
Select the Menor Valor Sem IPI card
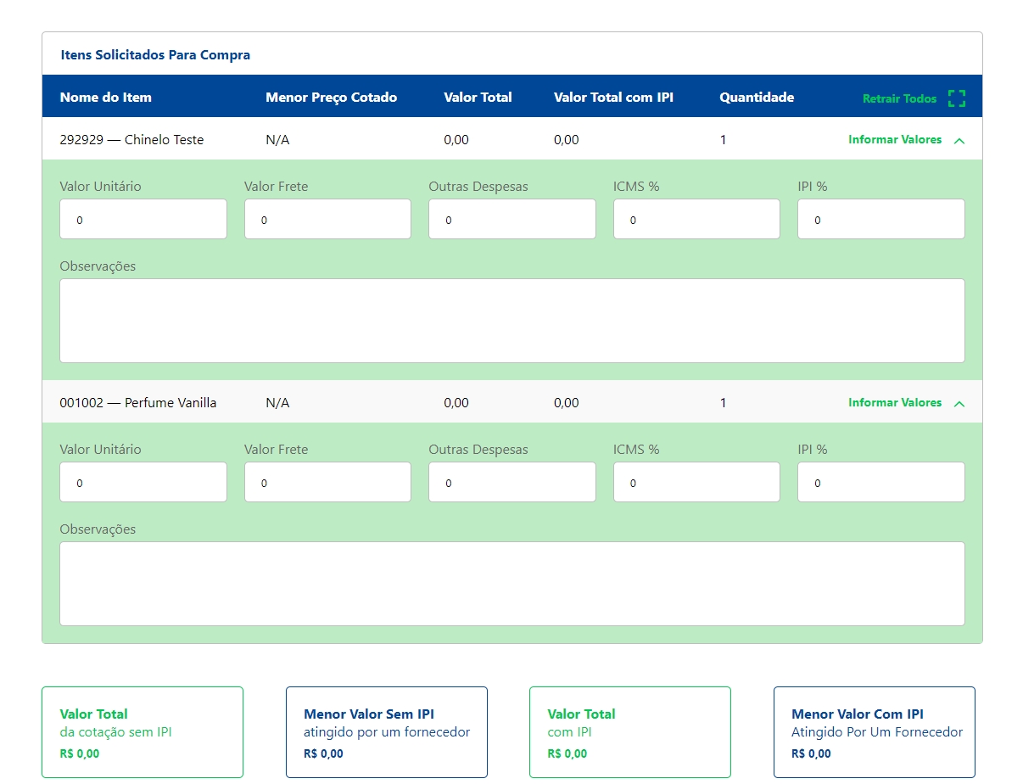click(387, 732)
